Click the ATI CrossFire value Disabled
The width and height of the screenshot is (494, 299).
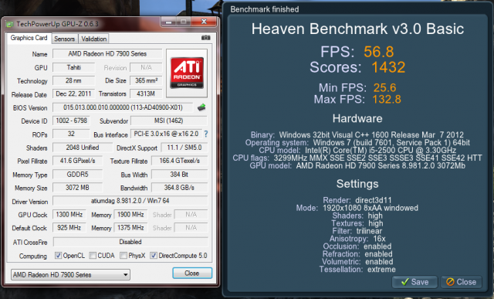pyautogui.click(x=130, y=242)
